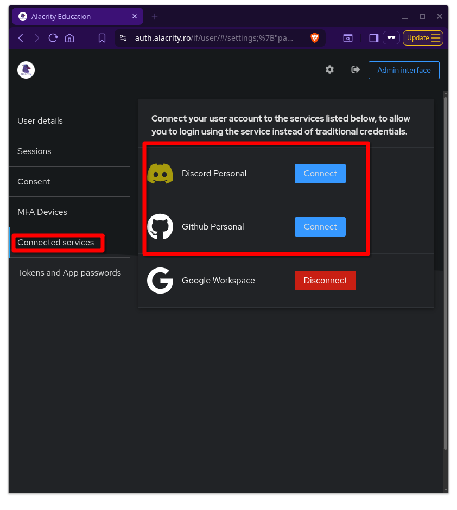Click the address bar URL field
This screenshot has width=457, height=510.
pos(214,38)
